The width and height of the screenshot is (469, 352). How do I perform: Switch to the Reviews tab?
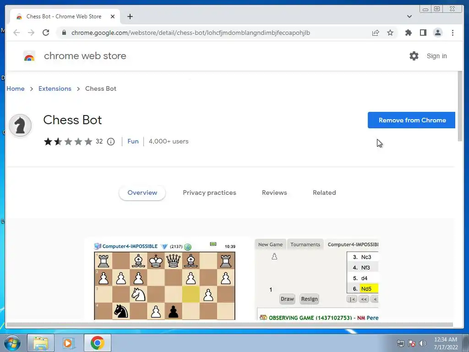click(x=274, y=193)
